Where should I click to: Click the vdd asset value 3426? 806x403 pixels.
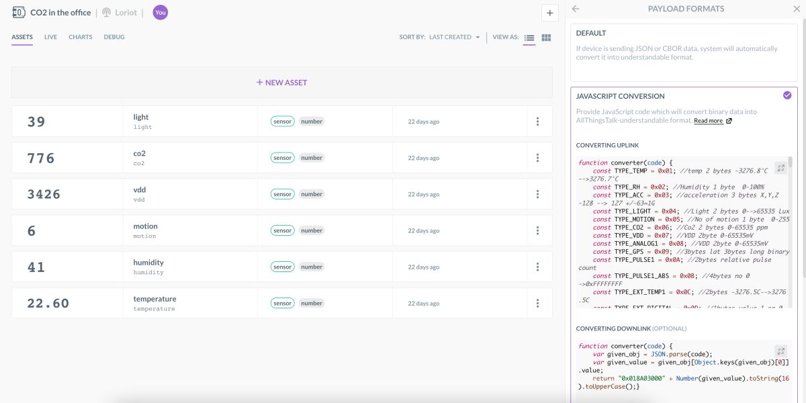point(44,194)
